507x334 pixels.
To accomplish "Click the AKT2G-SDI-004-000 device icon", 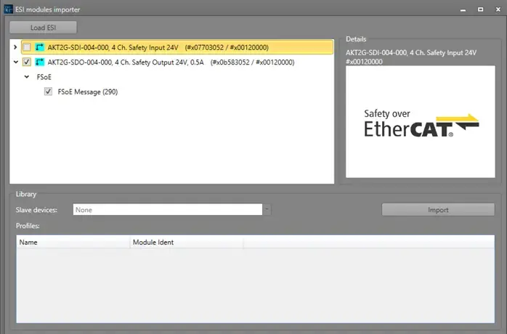I will click(x=39, y=47).
